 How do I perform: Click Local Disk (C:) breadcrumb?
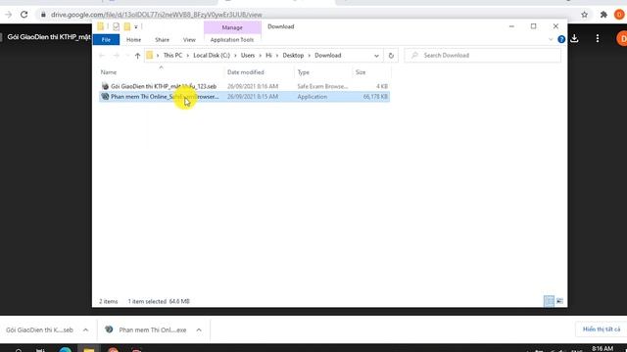[212, 56]
